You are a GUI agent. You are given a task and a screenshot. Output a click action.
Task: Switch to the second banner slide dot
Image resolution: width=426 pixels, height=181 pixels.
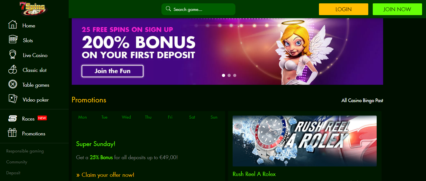[x=229, y=75]
